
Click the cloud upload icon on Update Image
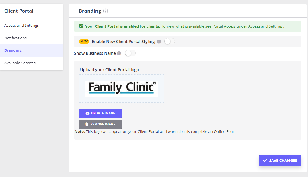(x=88, y=113)
